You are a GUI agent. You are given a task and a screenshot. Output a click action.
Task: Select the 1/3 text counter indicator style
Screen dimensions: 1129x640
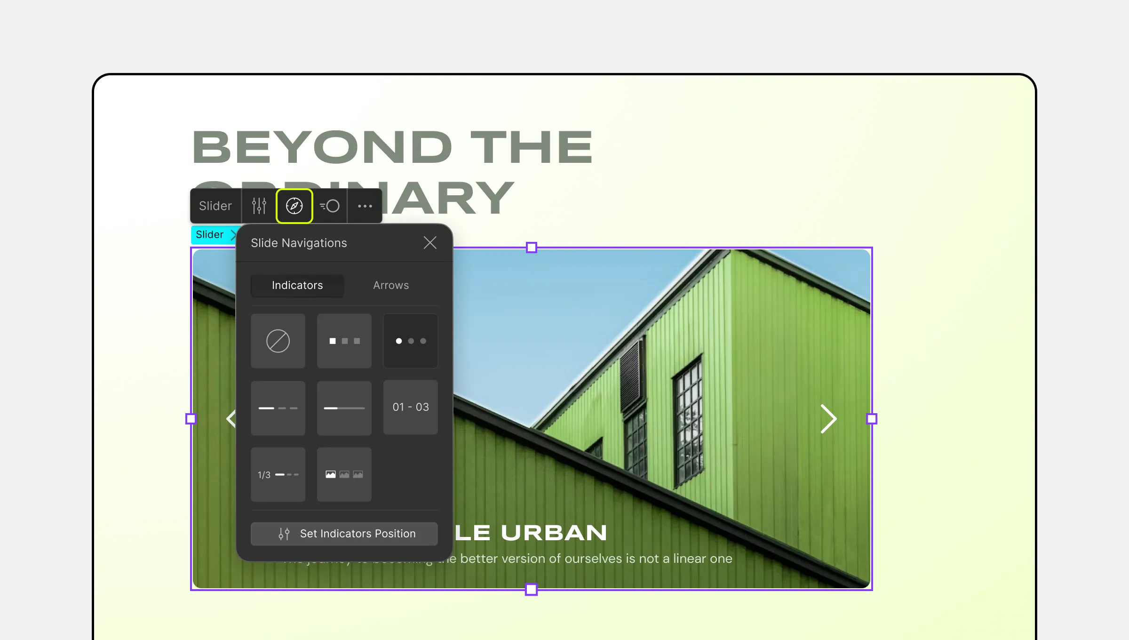278,473
